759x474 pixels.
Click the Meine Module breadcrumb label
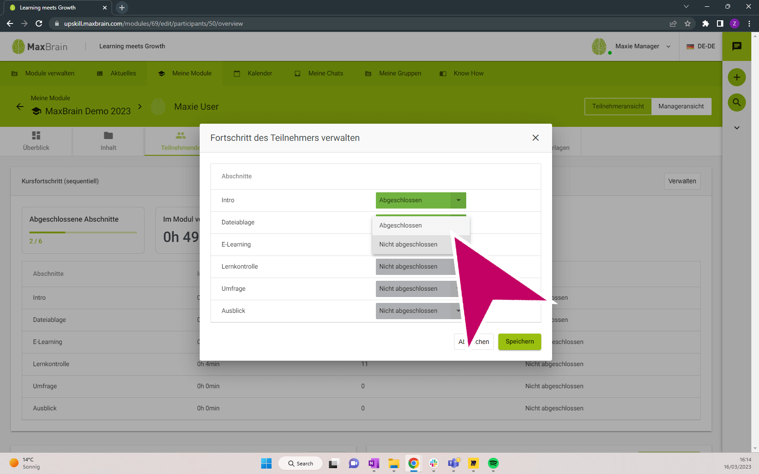coord(51,98)
